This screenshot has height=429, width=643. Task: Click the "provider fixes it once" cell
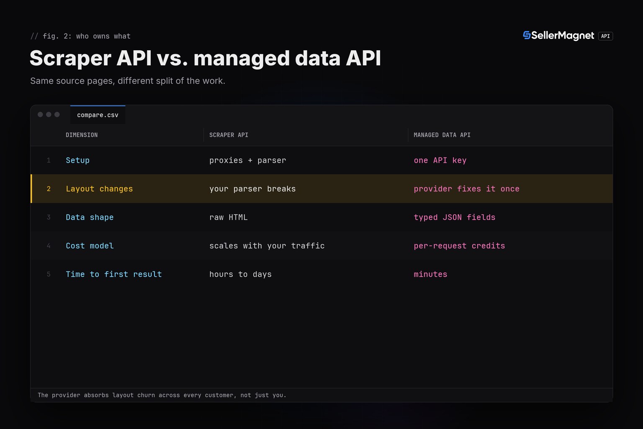(x=466, y=189)
